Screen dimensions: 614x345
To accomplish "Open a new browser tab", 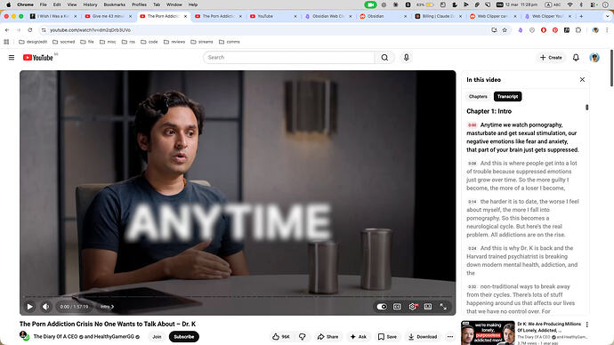I will pos(581,16).
